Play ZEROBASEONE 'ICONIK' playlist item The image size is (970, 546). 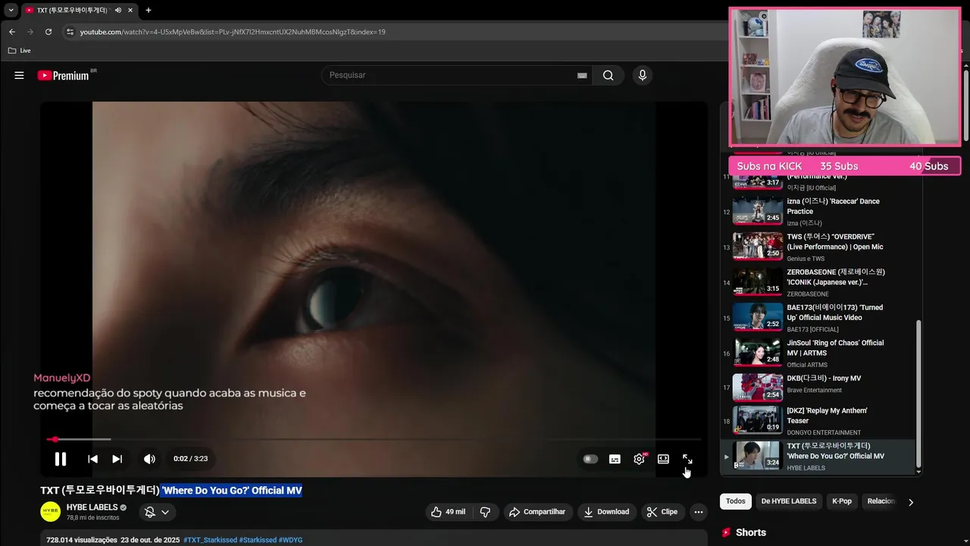tap(818, 282)
